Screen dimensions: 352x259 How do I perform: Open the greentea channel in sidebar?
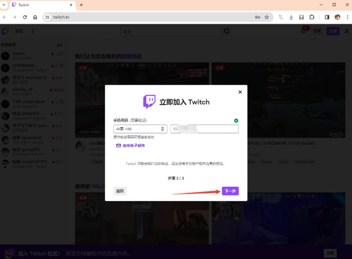[32, 140]
